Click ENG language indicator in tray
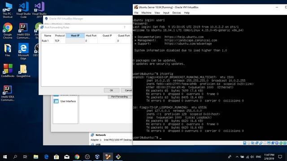Viewport: 287px width, 161px height. [258, 157]
